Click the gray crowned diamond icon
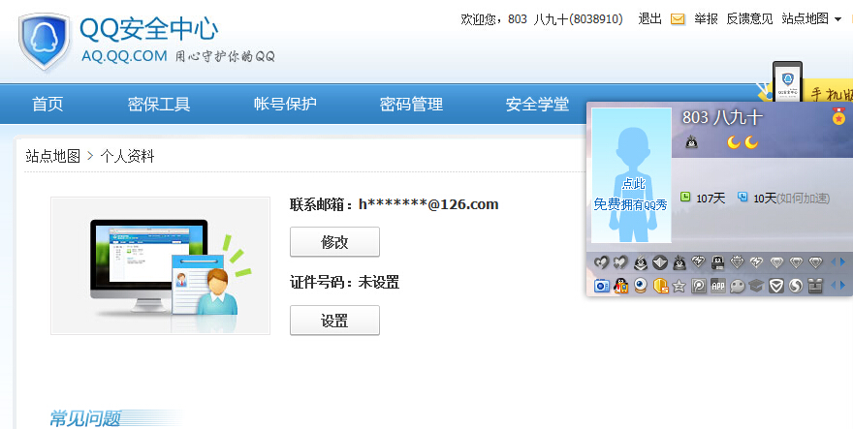Screen dimensions: 853x429 tap(737, 262)
